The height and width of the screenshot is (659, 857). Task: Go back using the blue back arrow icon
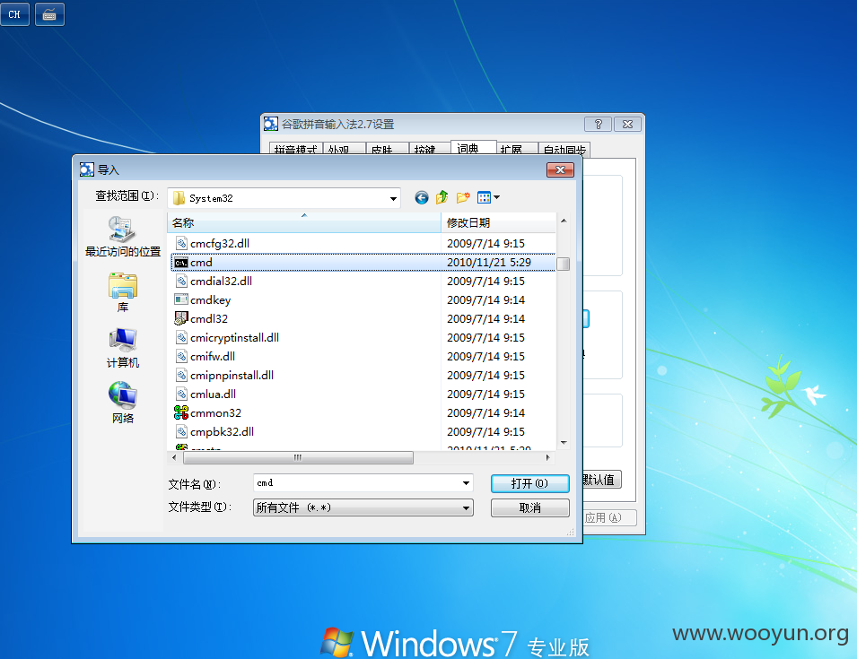click(x=422, y=197)
